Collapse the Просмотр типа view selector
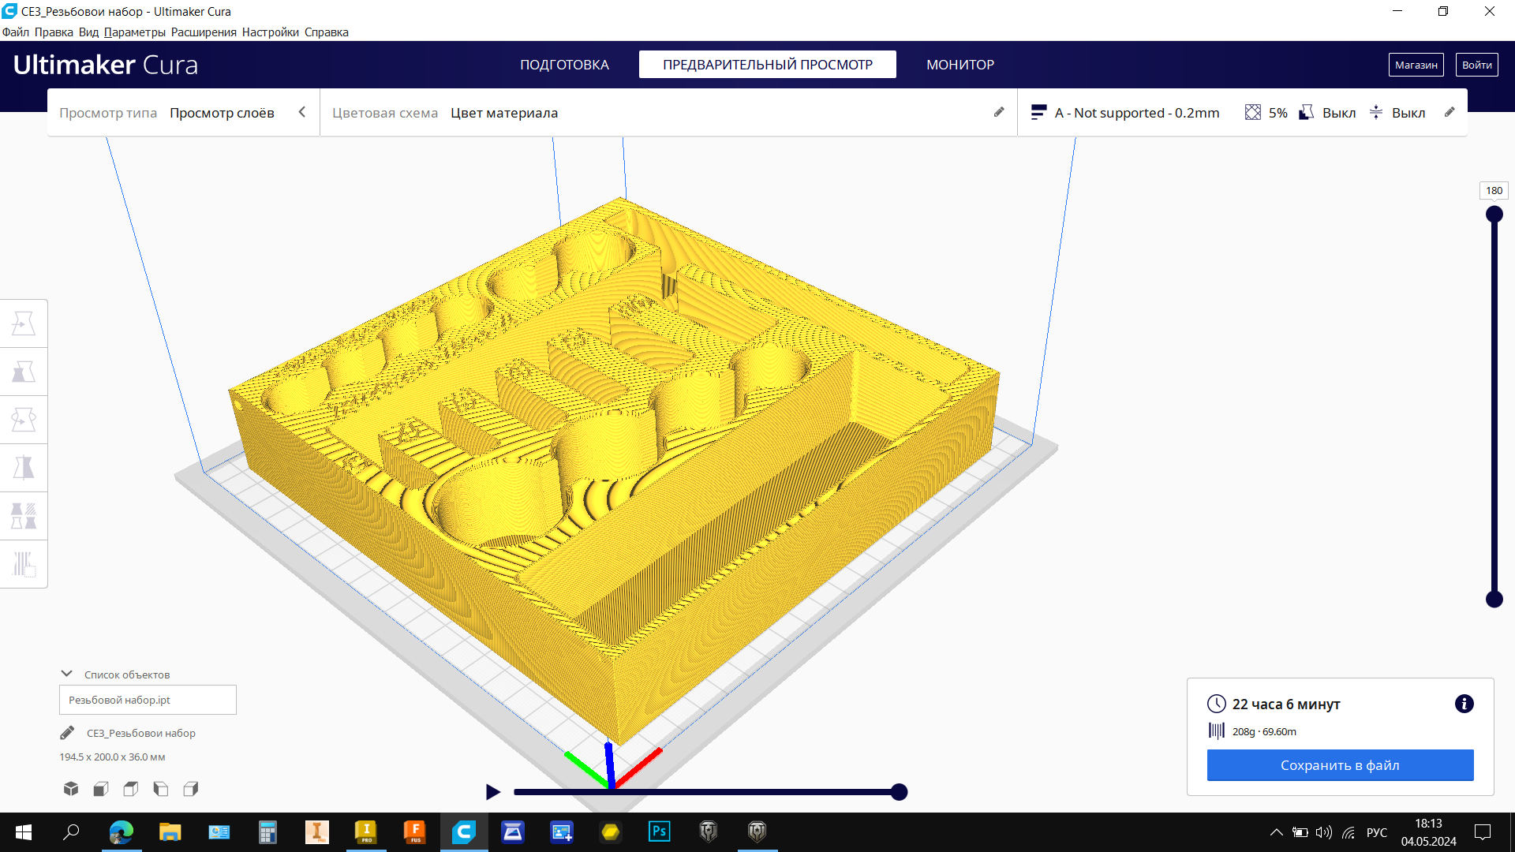The image size is (1515, 852). click(301, 112)
